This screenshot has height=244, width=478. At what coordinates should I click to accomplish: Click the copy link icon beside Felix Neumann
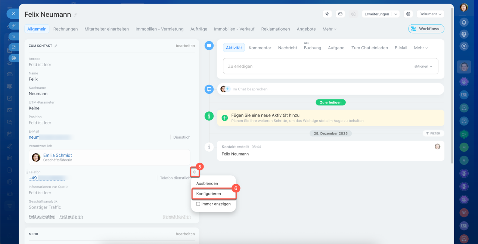coord(75,15)
